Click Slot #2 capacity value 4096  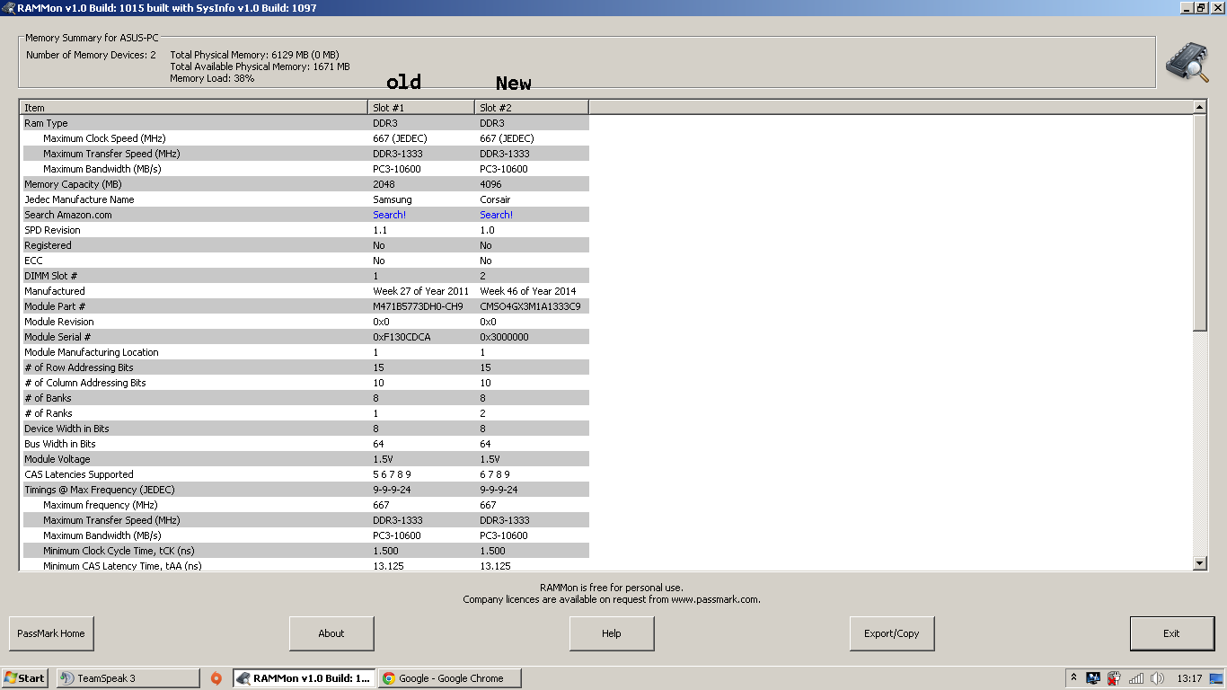click(x=490, y=184)
